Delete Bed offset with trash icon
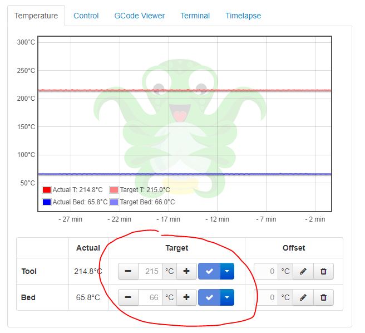The height and width of the screenshot is (333, 365). click(x=323, y=297)
